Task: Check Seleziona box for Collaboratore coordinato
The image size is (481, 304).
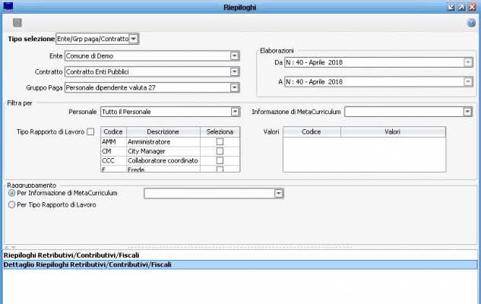Action: click(x=220, y=160)
